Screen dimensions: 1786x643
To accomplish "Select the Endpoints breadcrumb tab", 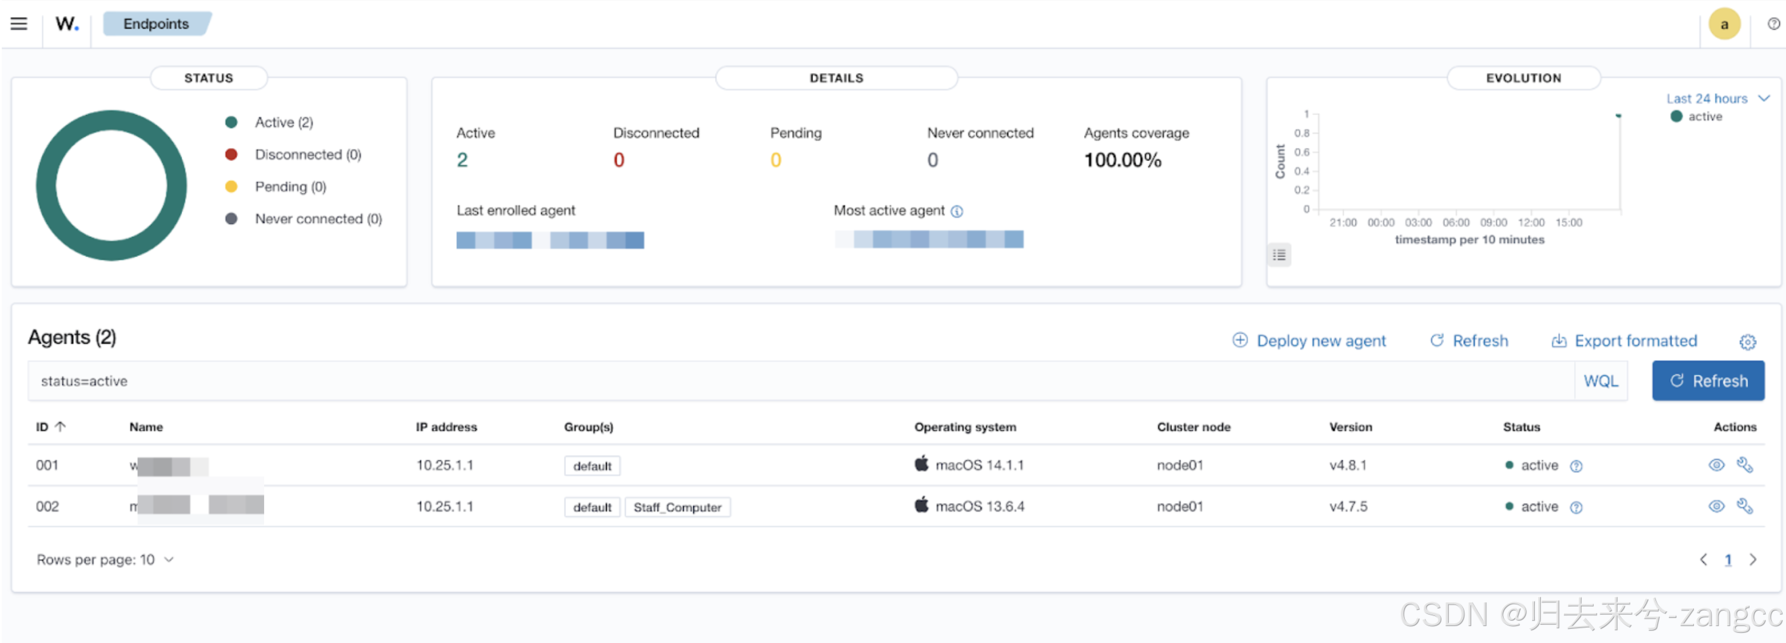I will click(x=156, y=24).
